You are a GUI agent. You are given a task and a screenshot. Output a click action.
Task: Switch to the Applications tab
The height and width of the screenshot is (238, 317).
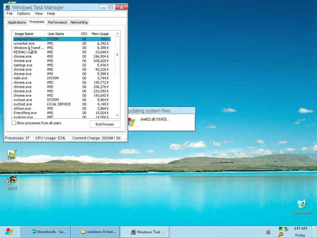click(x=17, y=22)
